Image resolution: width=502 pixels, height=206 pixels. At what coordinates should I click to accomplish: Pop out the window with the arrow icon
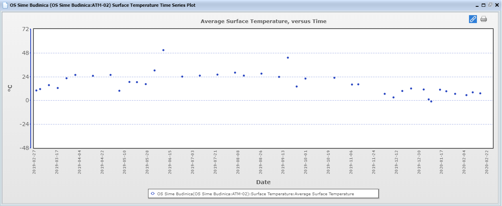point(490,5)
